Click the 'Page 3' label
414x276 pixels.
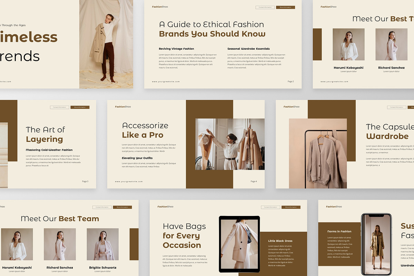[x=85, y=181]
